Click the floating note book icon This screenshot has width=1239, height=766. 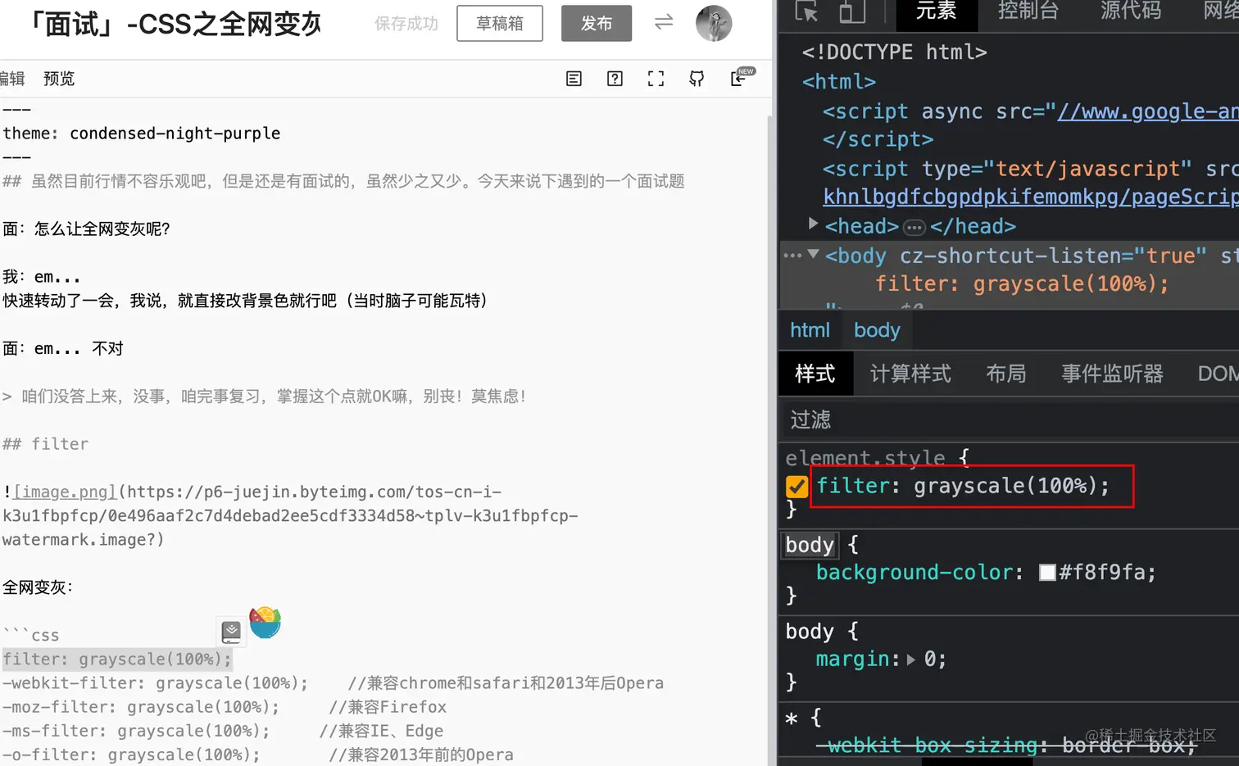click(231, 631)
